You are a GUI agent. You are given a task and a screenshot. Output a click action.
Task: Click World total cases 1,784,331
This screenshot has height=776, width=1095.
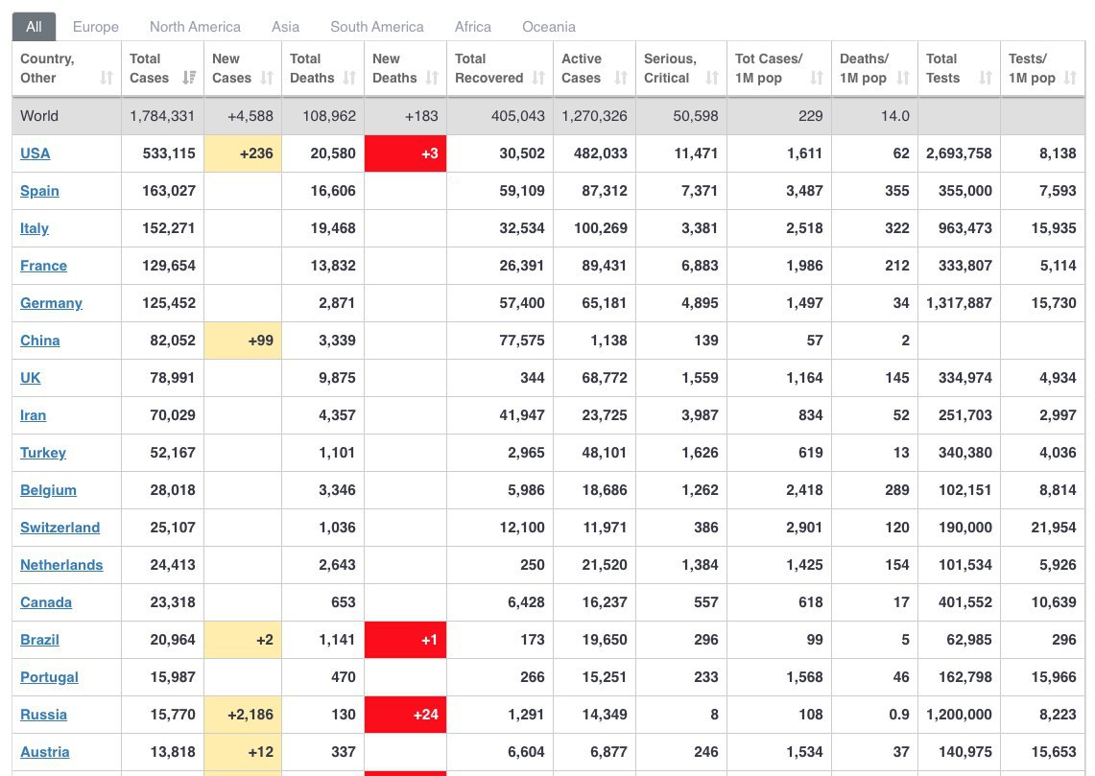pyautogui.click(x=162, y=116)
